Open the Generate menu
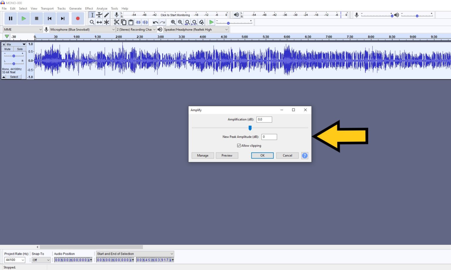The image size is (451, 270). [x=75, y=8]
